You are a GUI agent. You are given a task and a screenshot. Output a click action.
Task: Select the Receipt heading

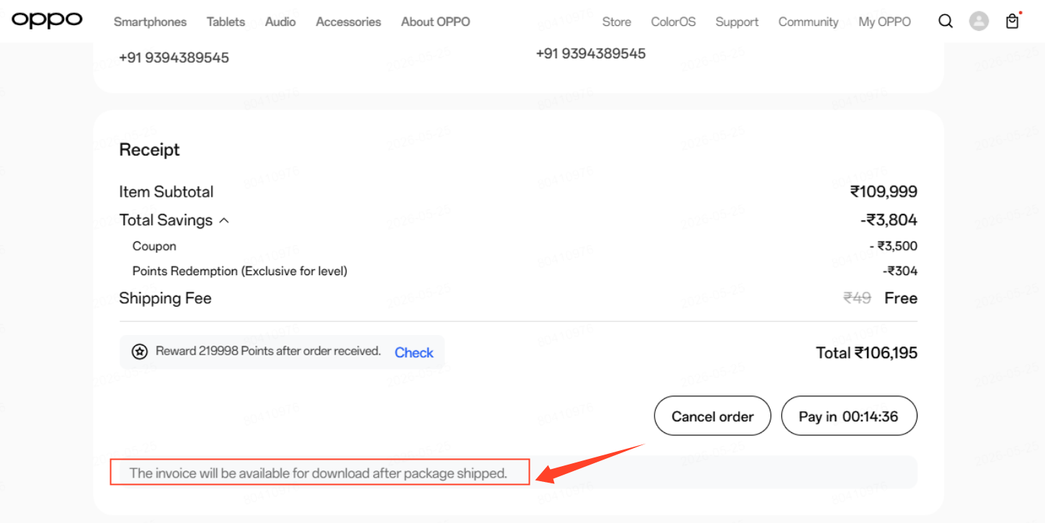[149, 150]
